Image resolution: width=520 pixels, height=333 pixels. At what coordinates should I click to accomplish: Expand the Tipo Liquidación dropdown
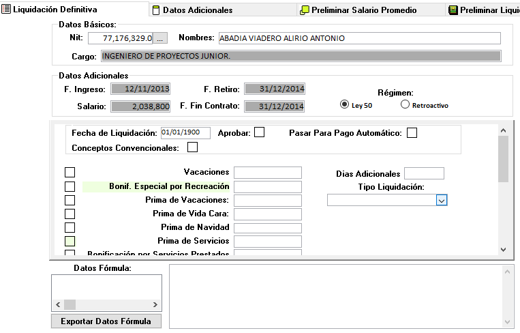tap(442, 200)
